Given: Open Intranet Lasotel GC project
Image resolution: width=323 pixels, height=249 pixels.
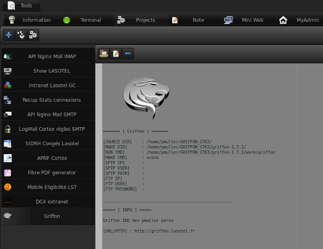Looking at the screenshot, I should point(48,85).
